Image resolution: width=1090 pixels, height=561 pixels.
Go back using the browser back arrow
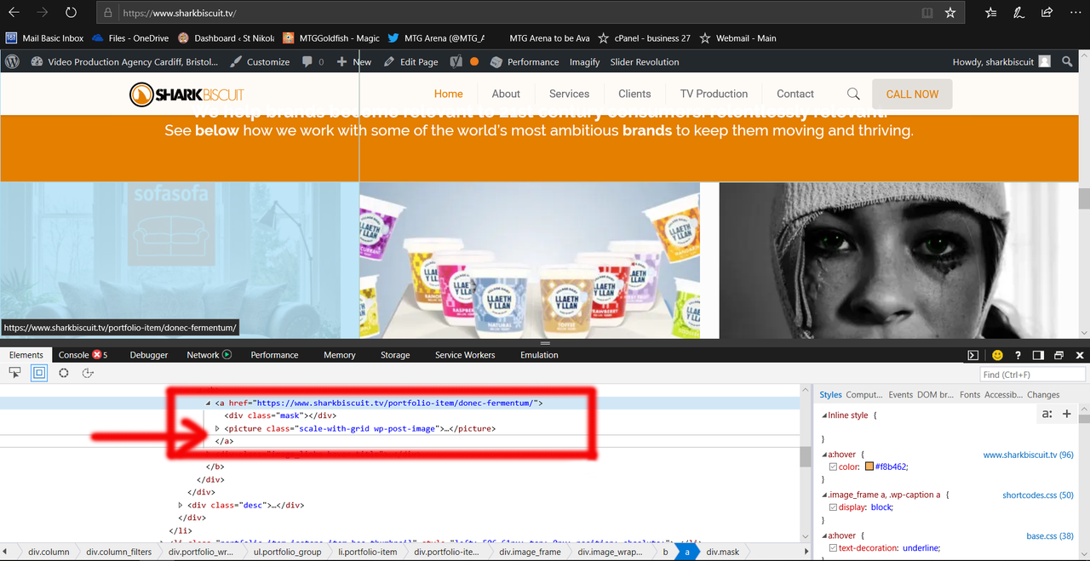point(14,13)
